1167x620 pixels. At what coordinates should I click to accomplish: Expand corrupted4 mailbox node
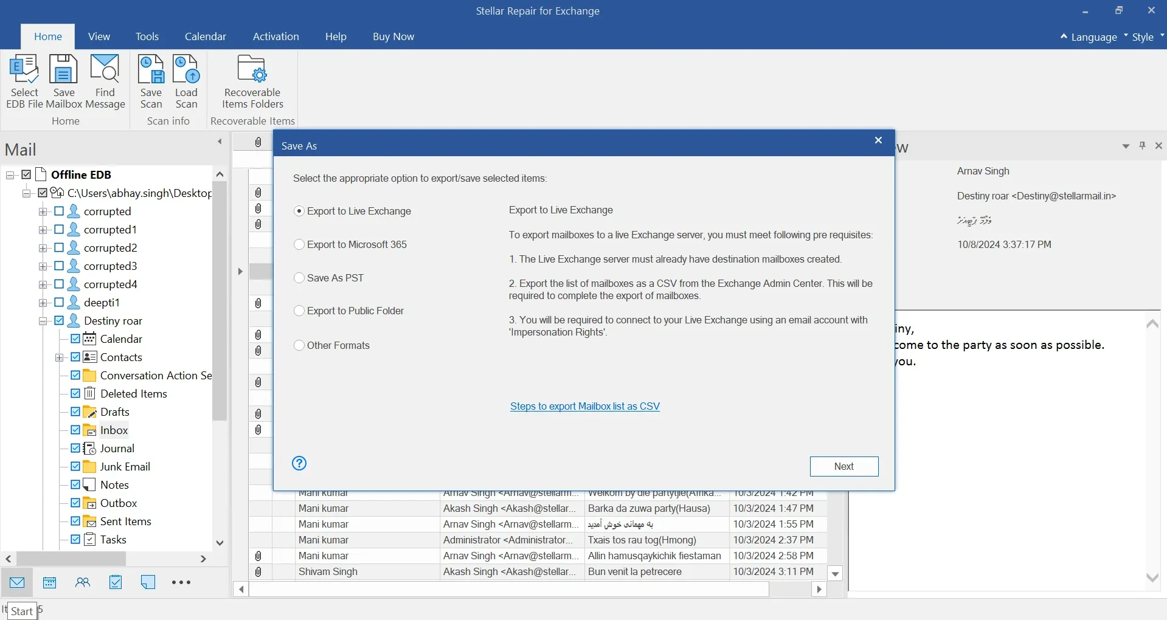pos(43,284)
